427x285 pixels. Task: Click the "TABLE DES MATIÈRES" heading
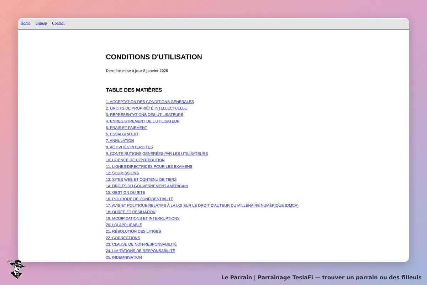[134, 90]
